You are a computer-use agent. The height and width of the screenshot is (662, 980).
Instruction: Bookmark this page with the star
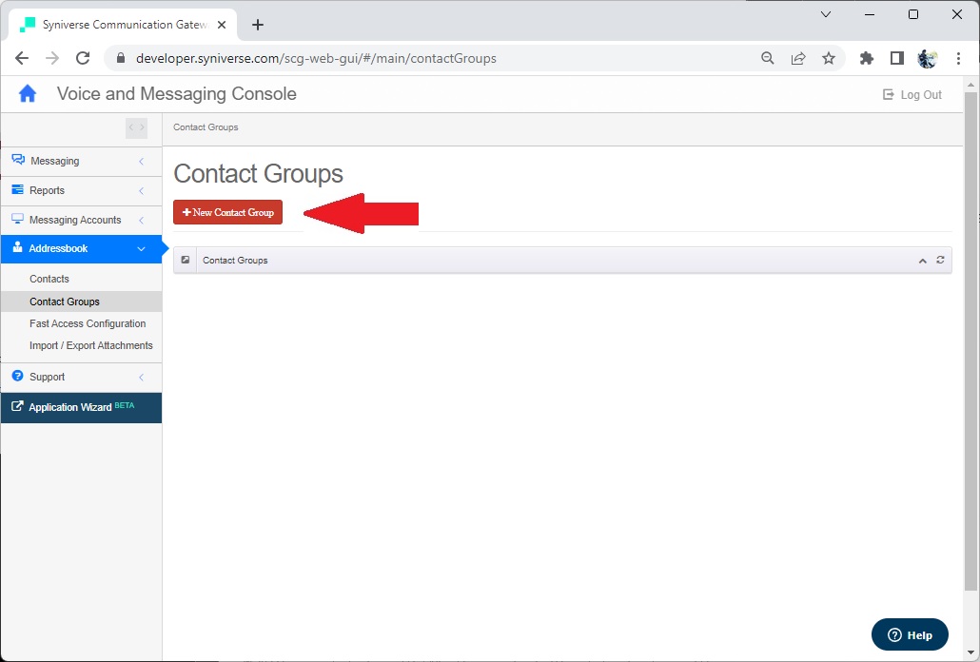[829, 58]
